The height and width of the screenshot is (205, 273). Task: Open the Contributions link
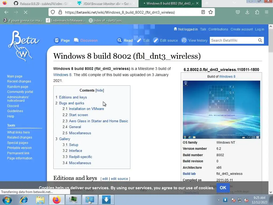pyautogui.click(x=218, y=29)
